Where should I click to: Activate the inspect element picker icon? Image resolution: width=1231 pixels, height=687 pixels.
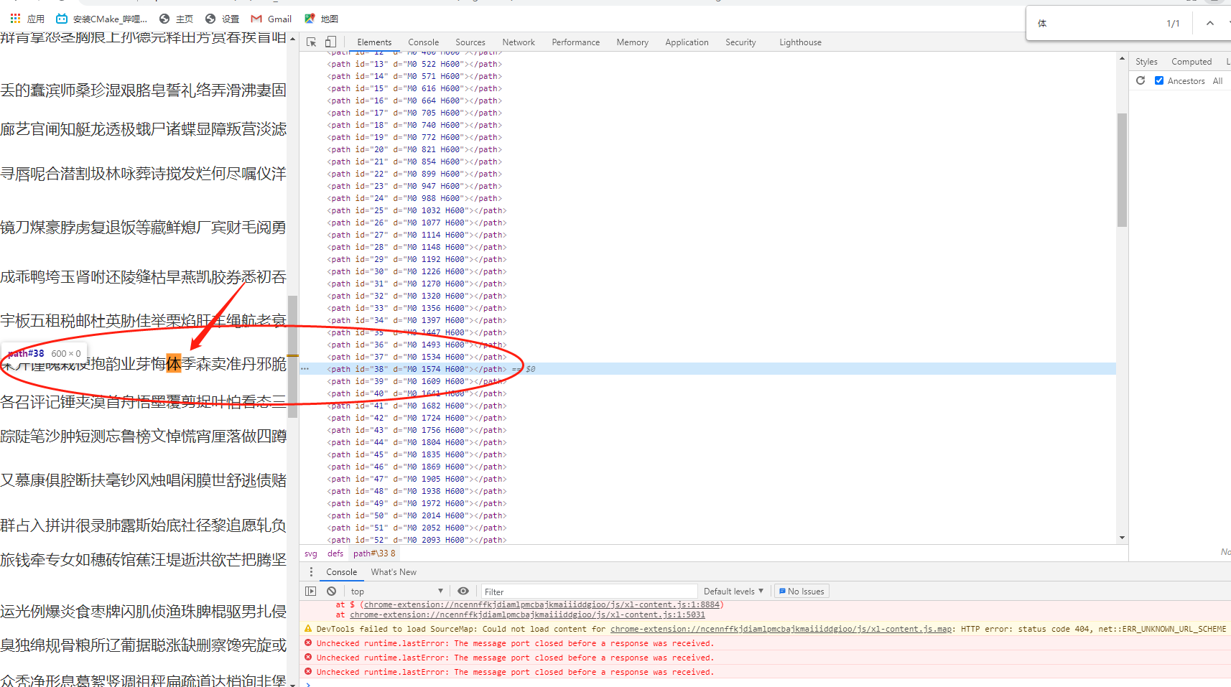[311, 42]
